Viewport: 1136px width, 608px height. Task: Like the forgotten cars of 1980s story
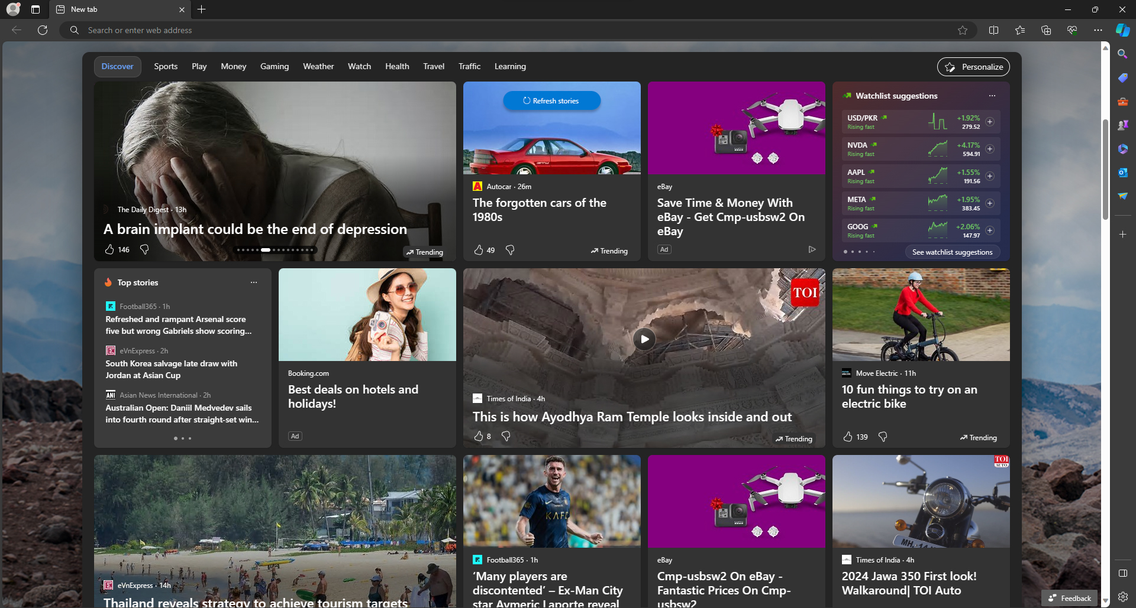(x=479, y=250)
